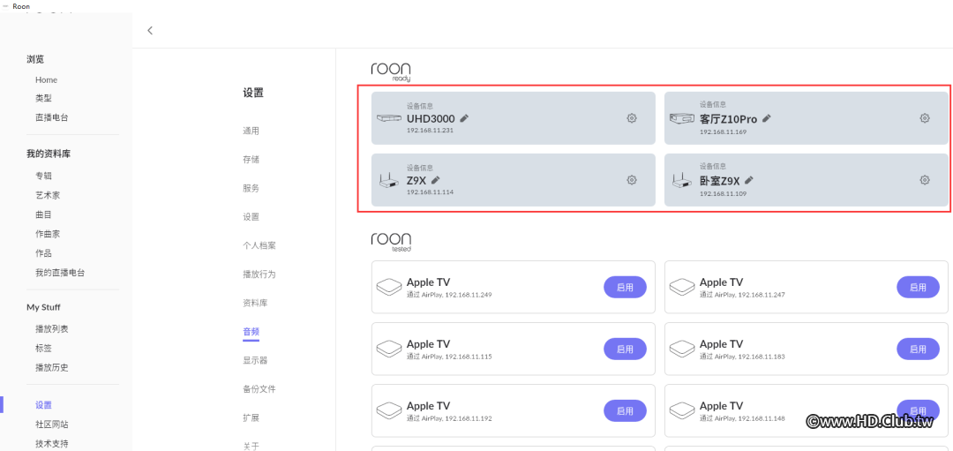
Task: Enable Apple TV at 192.168.11.249
Action: click(x=625, y=287)
